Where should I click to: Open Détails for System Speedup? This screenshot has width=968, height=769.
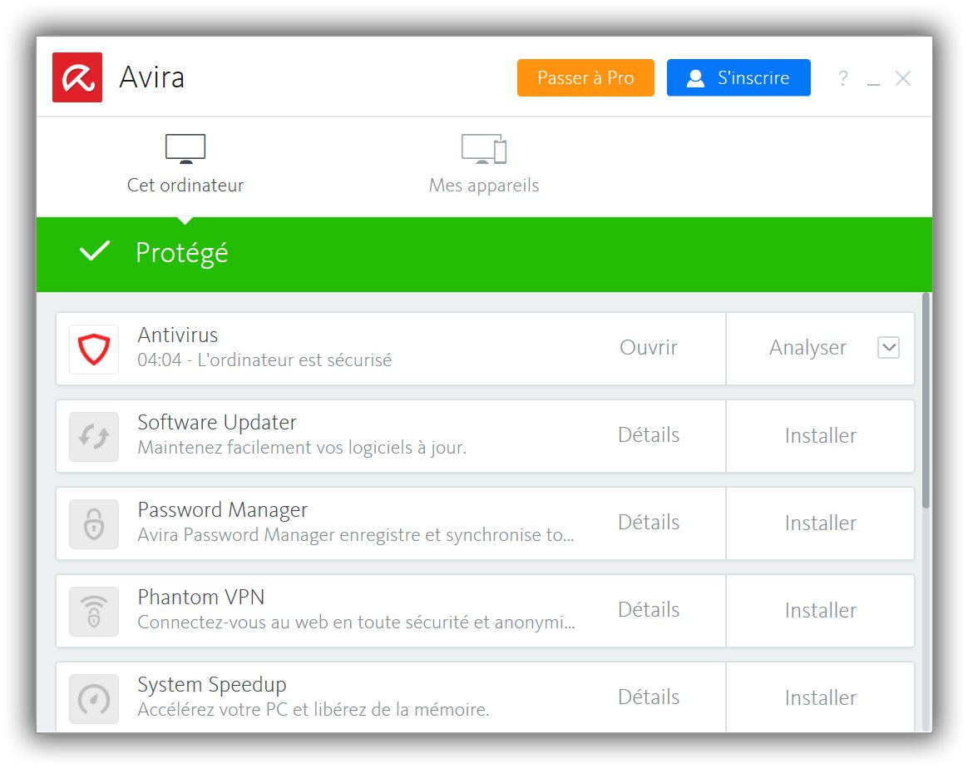point(648,697)
